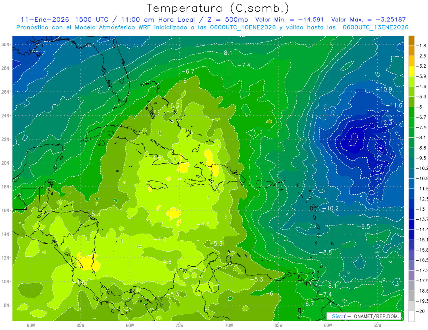Click the '85W' longitude axis label

[80, 325]
